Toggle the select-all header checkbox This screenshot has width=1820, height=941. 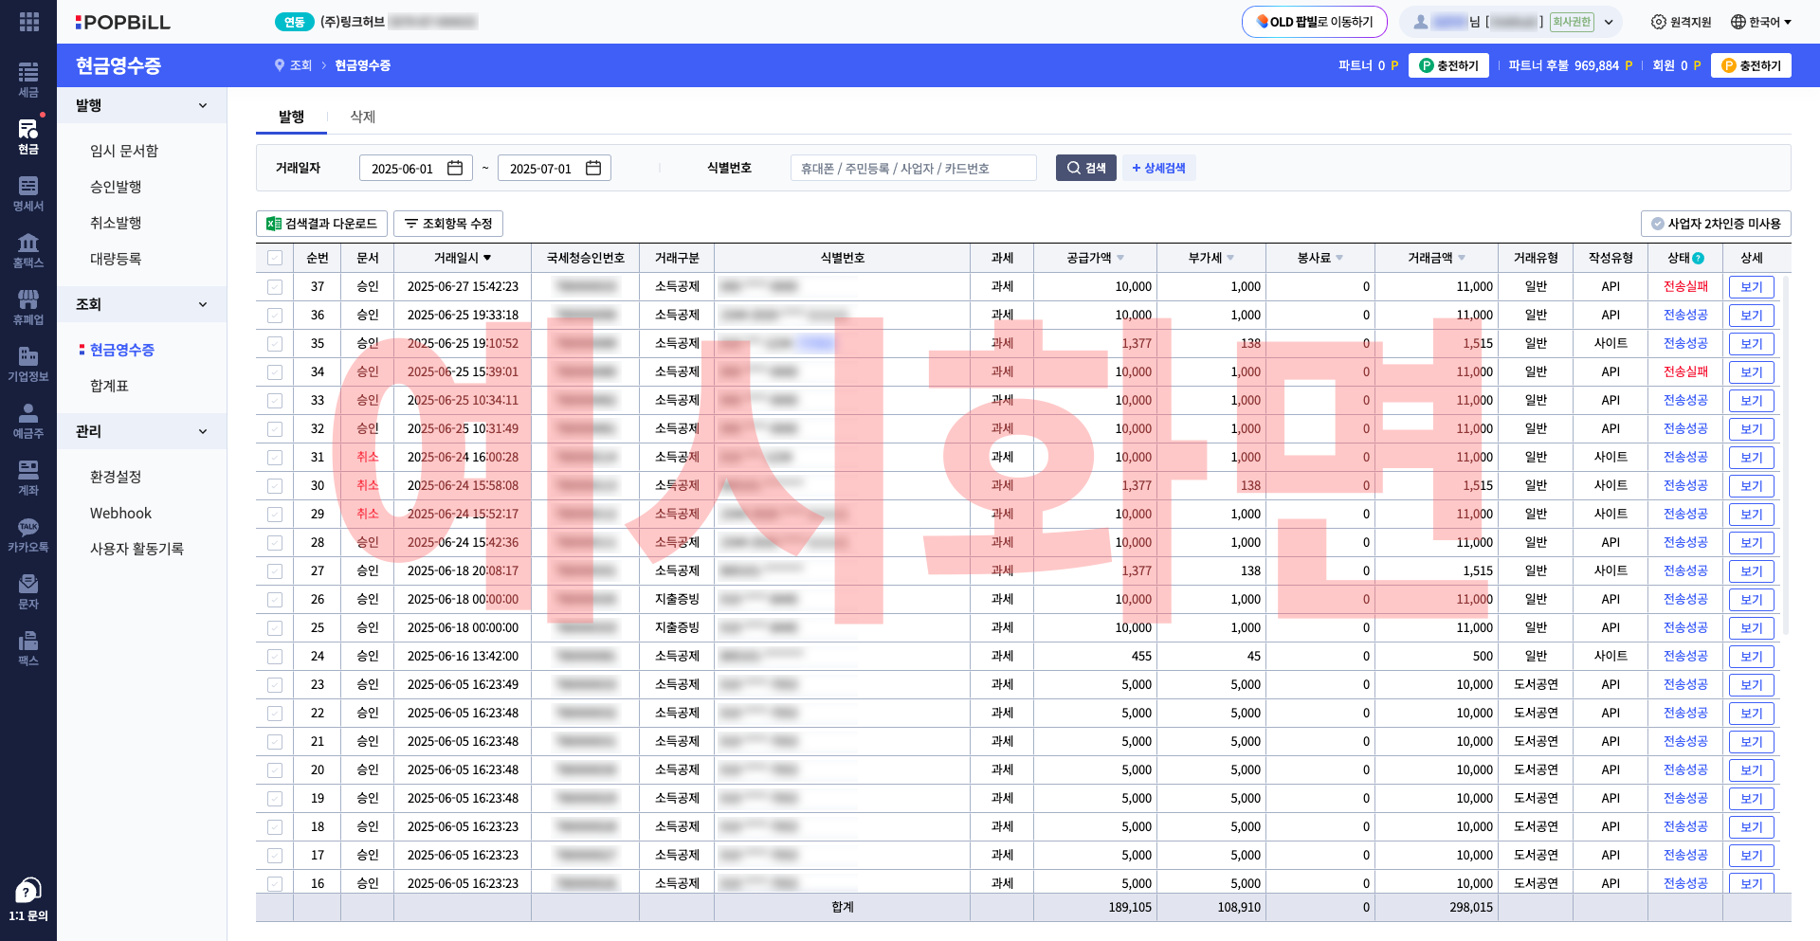pos(275,258)
